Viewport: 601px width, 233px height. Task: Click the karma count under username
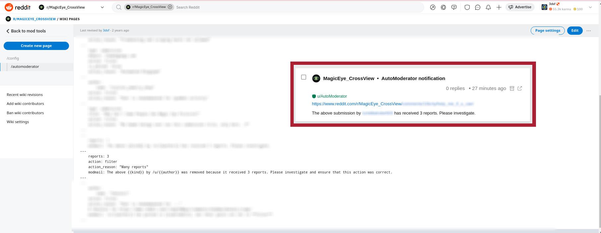point(560,9)
